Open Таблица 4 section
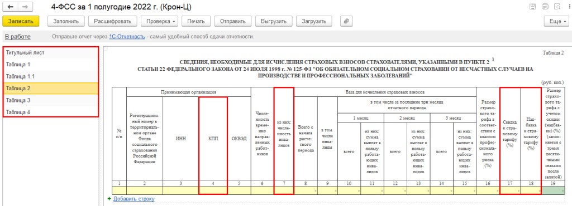 pos(51,112)
